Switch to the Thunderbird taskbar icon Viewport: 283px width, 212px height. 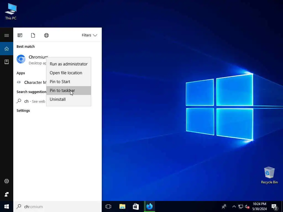150,206
